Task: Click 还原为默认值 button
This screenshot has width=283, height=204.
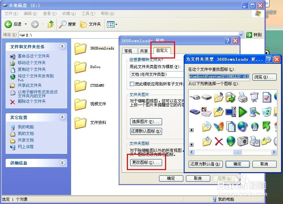Action: pos(206,164)
